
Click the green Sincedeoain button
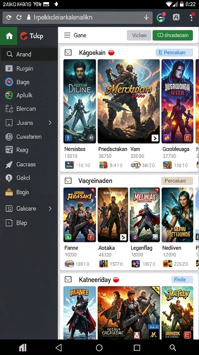[173, 35]
